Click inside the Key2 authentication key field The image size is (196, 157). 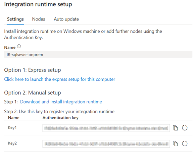click(106, 144)
